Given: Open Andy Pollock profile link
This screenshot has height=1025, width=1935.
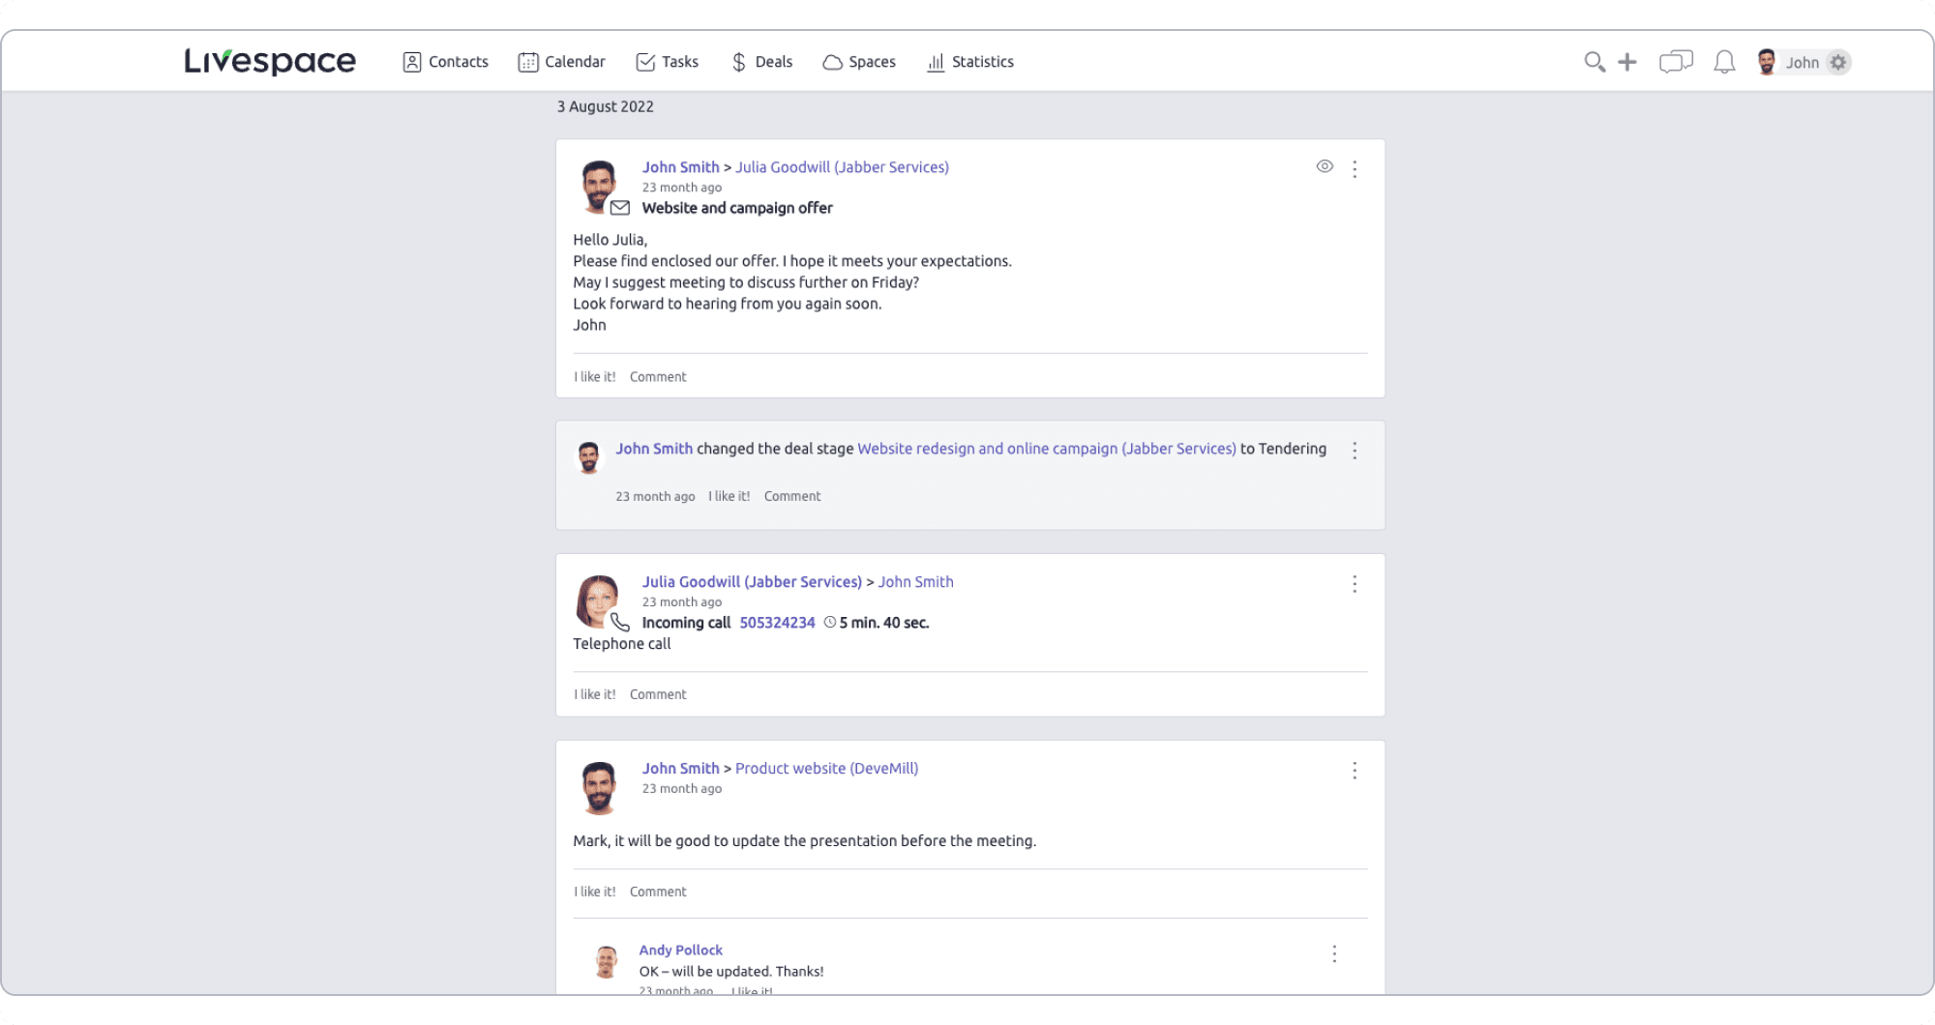Looking at the screenshot, I should click(x=680, y=951).
